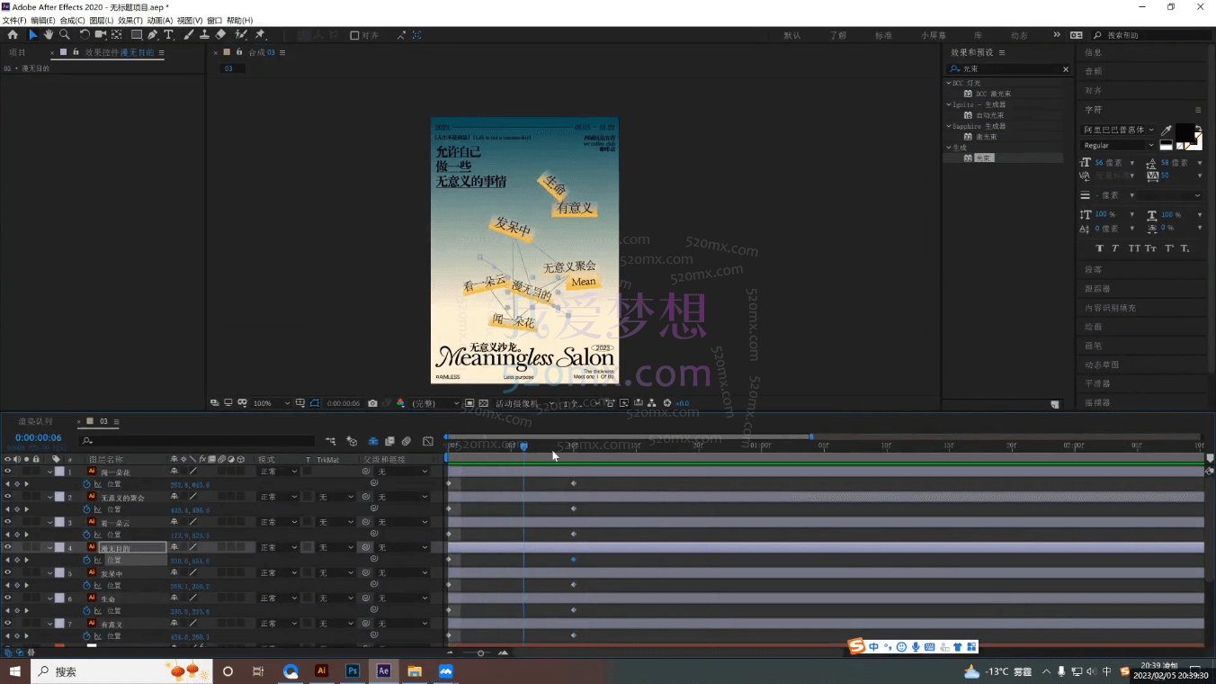
Task: Open the Regular font style dropdown
Action: pos(1118,145)
